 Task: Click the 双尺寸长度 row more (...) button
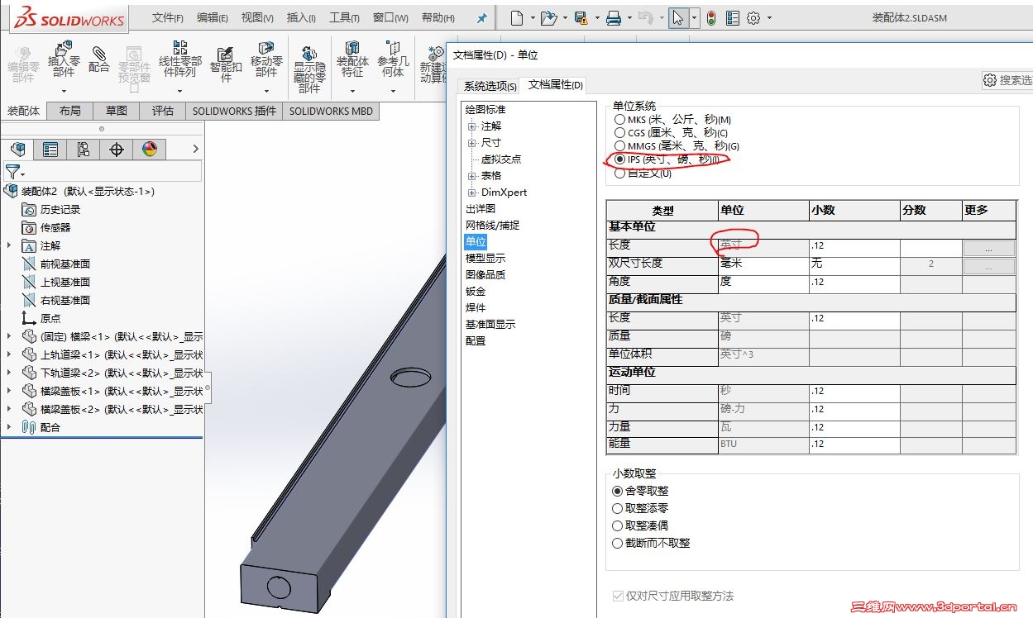[x=988, y=266]
